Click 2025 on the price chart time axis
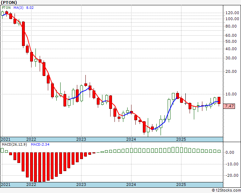This screenshot has width=241, height=193. coord(181,139)
